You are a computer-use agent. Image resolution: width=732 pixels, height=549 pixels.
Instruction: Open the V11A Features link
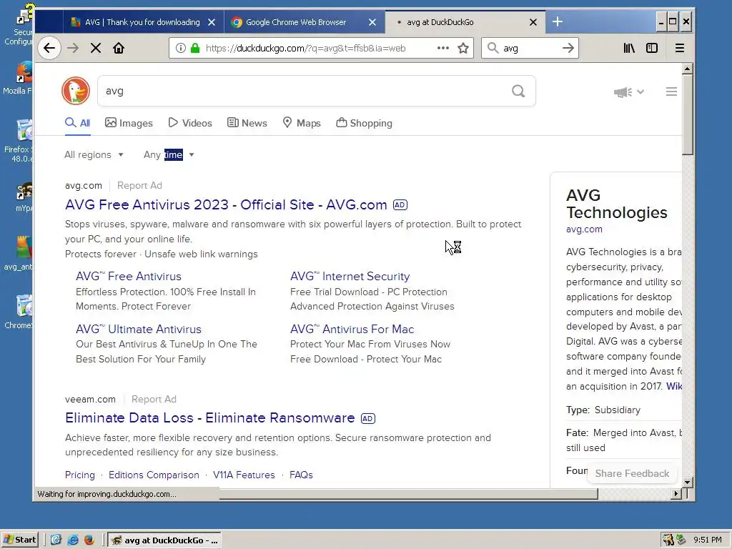coord(244,475)
